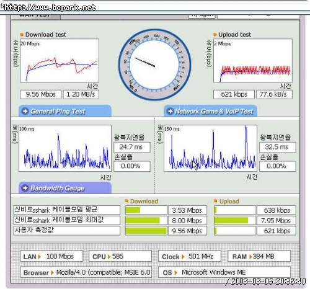The image size is (310, 289).
Task: Select the '신비로sshark 케이블모뎀 평균' row label
Action: 67,210
